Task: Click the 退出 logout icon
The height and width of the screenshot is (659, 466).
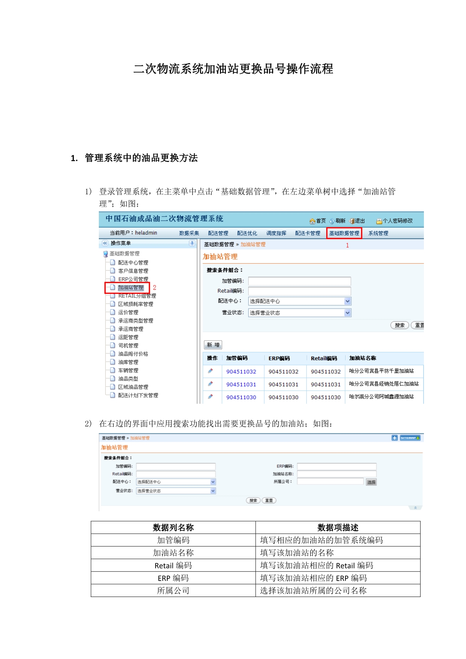Action: click(352, 221)
